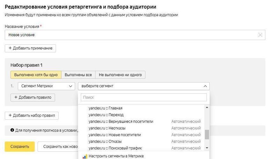Choose 'yandex.ru :: Поисковый трафик' segment
The image size is (273, 159).
coord(141,148)
